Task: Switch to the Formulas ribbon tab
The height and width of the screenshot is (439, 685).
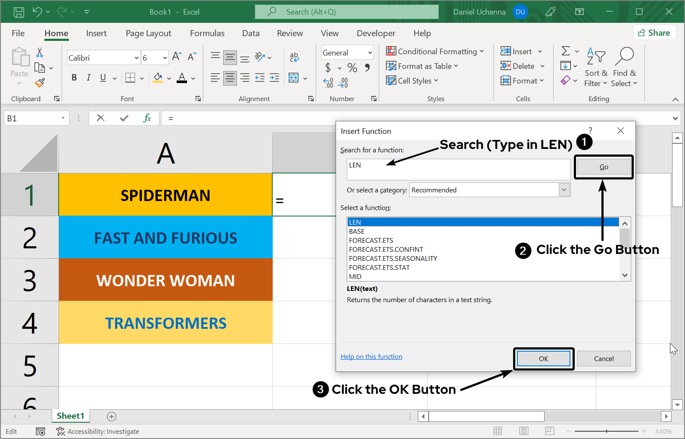Action: pyautogui.click(x=207, y=33)
